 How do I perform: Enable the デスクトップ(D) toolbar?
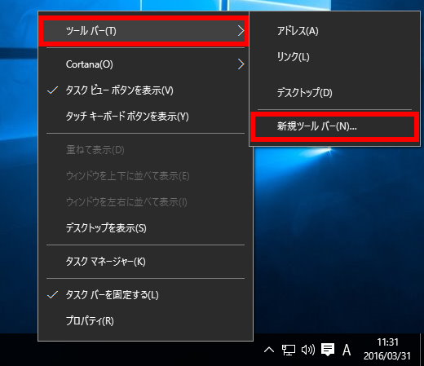pyautogui.click(x=334, y=93)
